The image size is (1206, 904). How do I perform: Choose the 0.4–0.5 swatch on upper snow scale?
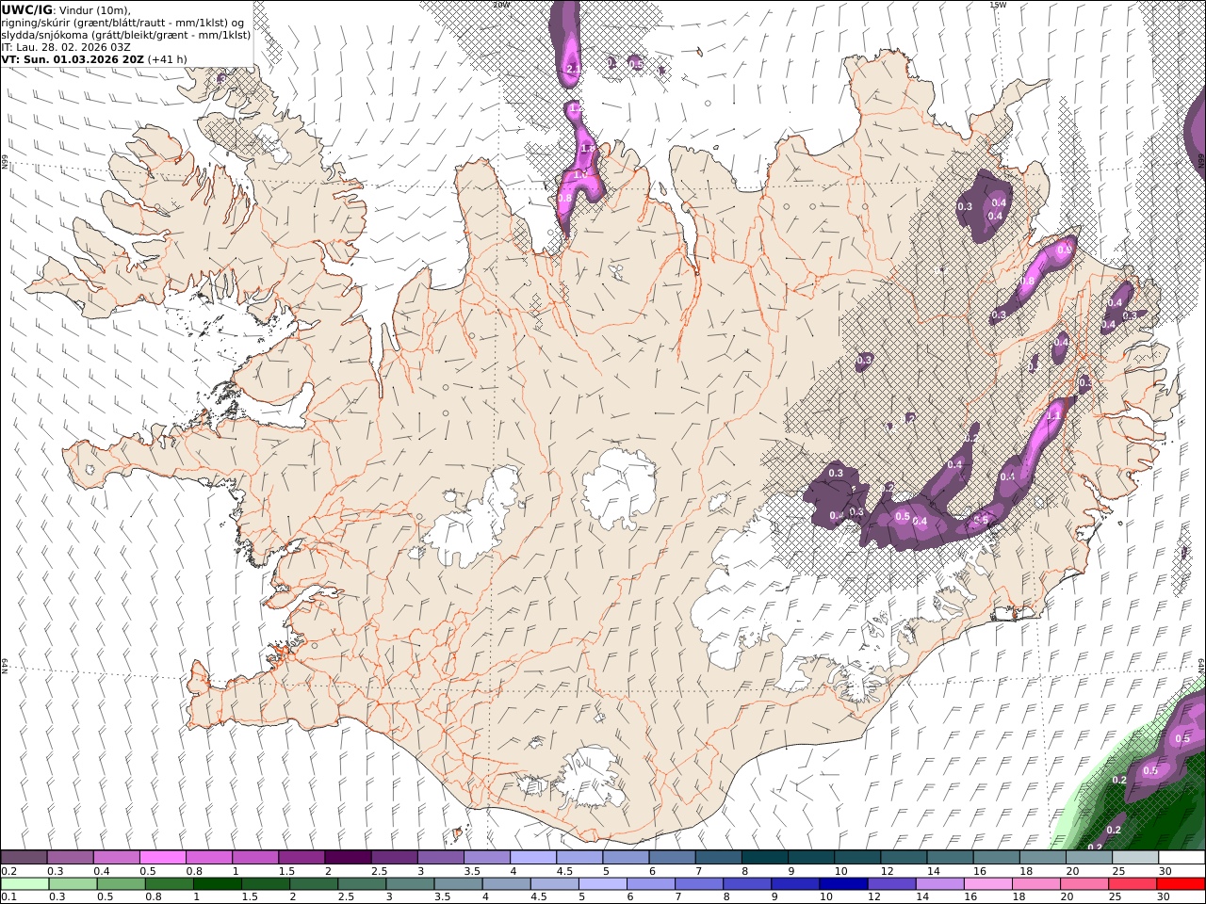(x=117, y=858)
